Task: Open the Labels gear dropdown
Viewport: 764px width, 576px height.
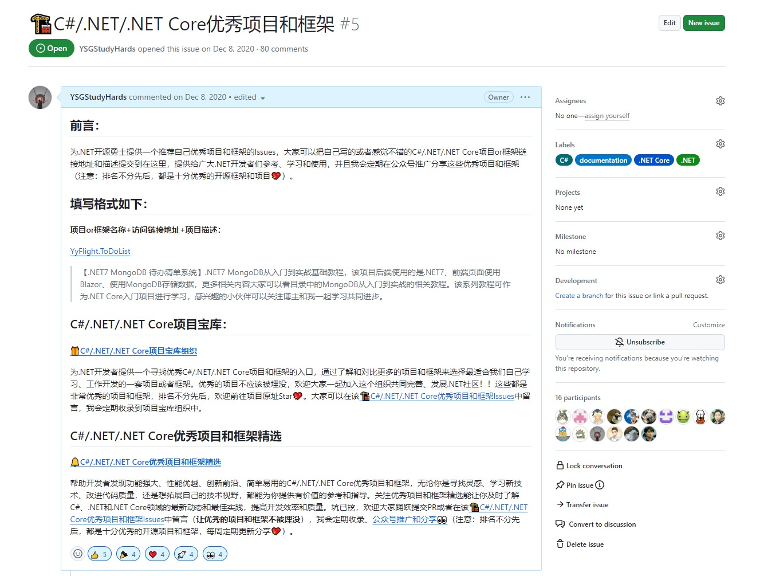Action: pos(720,143)
